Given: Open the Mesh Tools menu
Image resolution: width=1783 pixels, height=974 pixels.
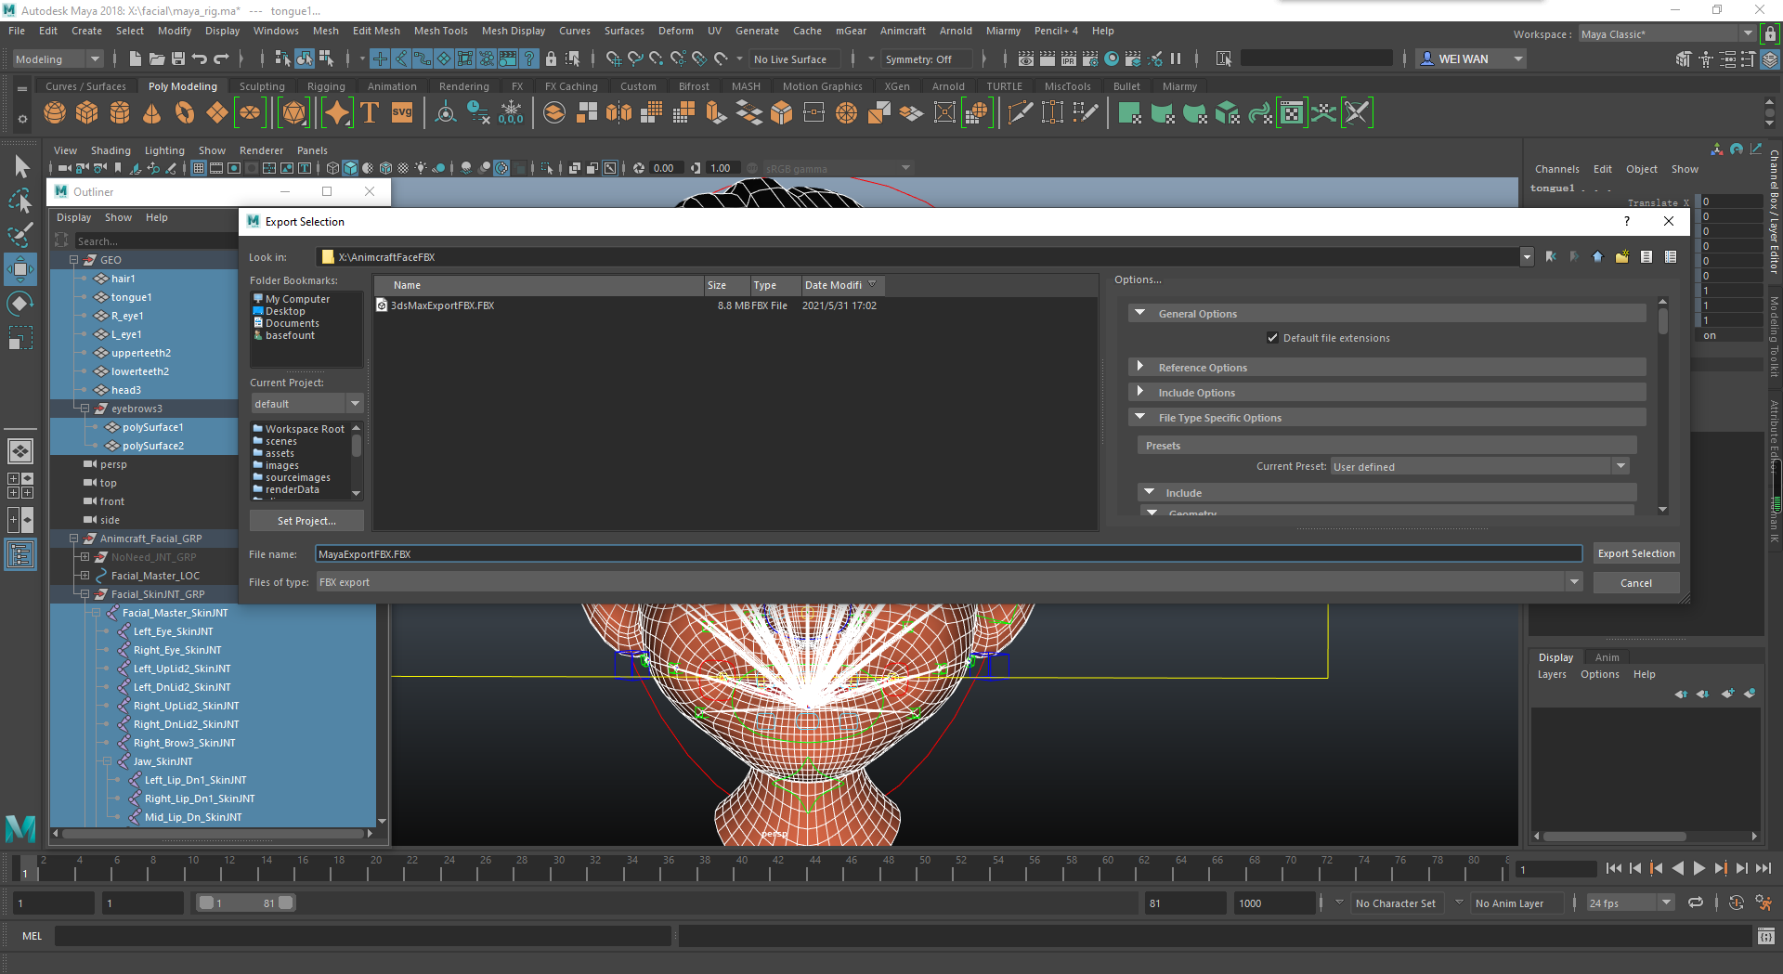Looking at the screenshot, I should point(440,31).
